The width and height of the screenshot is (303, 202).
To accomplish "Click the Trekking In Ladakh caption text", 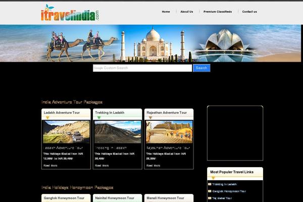I will pos(111,148).
